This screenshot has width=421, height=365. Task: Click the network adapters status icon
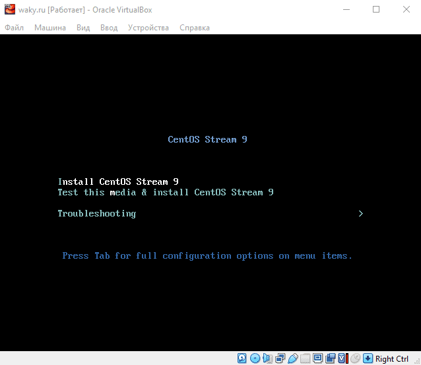point(280,358)
